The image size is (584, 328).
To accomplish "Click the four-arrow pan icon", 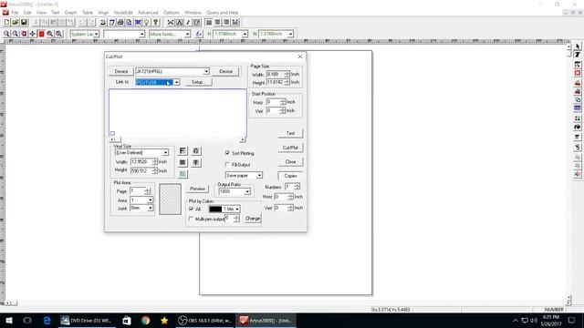I will (33, 34).
